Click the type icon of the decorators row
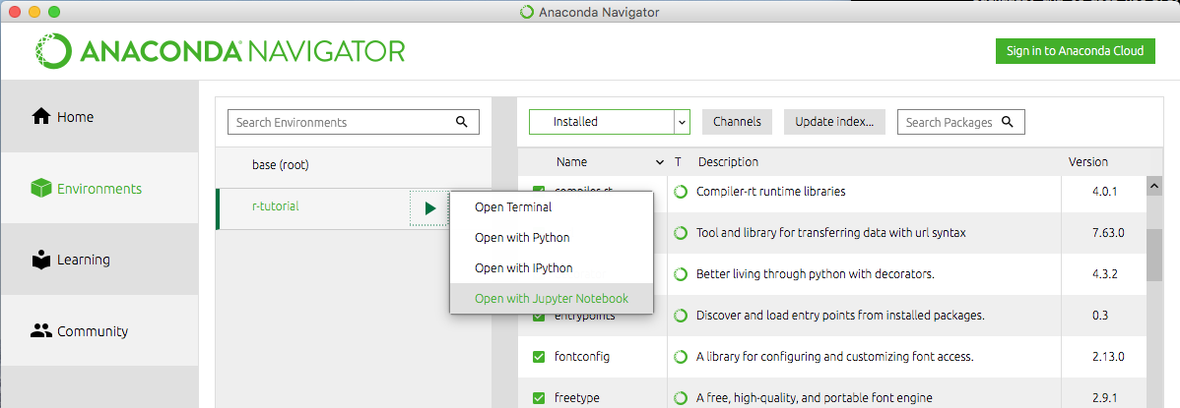 (681, 274)
